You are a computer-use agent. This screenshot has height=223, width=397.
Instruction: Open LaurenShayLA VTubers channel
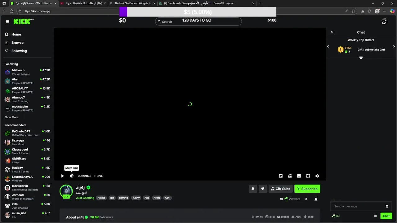(x=27, y=179)
